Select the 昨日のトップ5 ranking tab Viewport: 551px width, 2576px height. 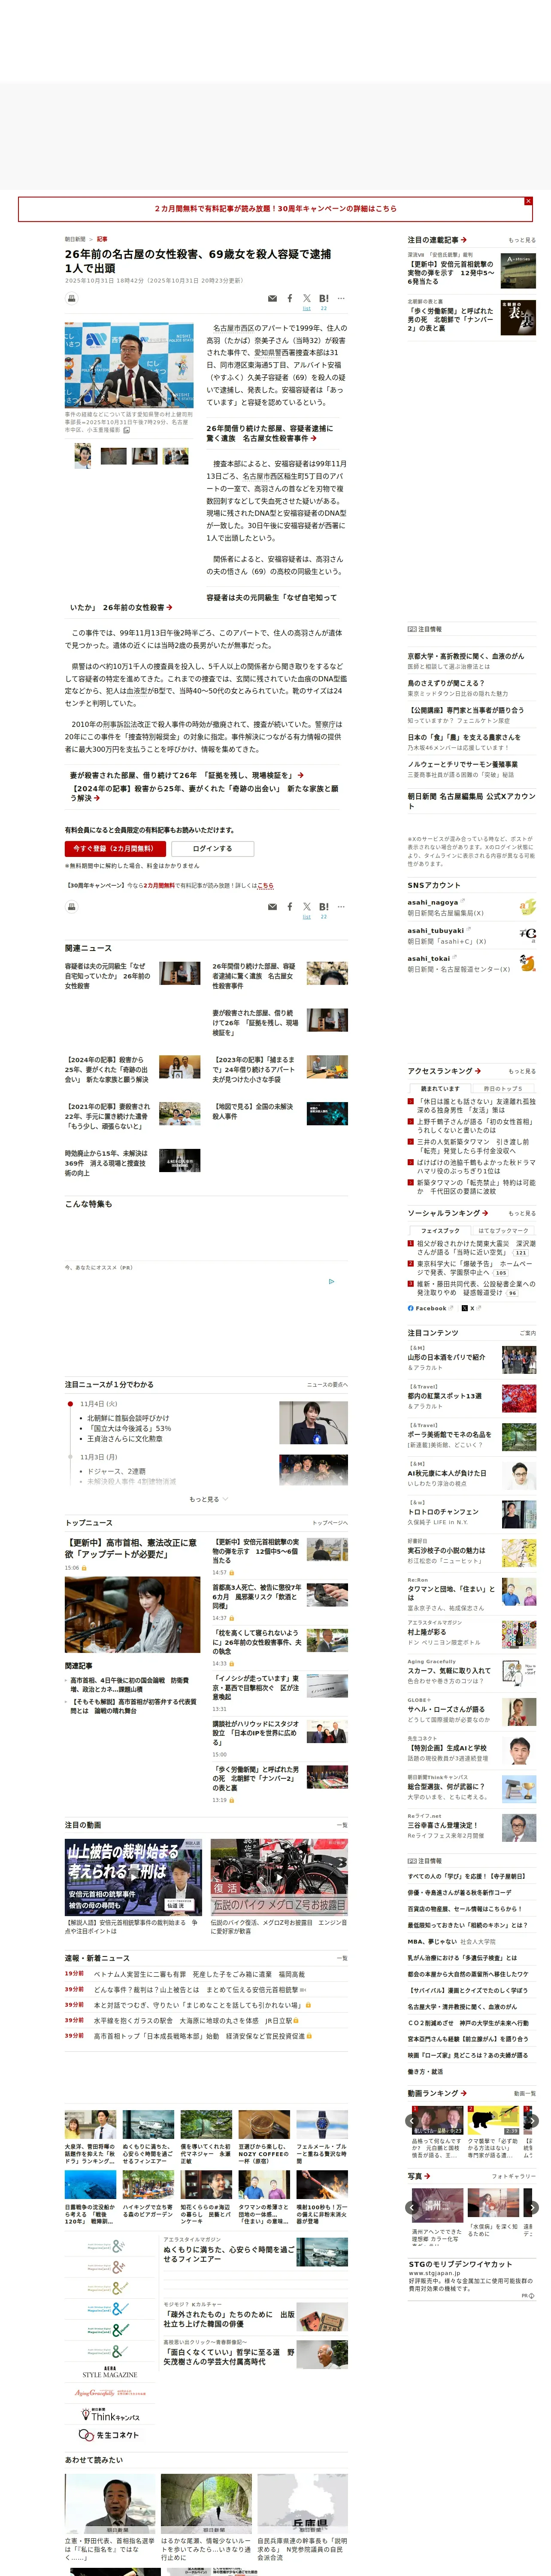[x=503, y=1089]
